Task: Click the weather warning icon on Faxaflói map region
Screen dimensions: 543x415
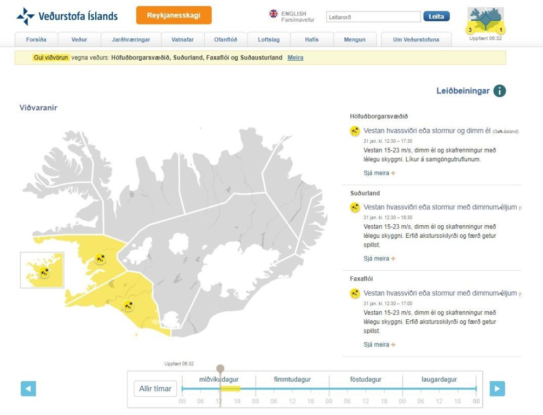Action: [100, 259]
